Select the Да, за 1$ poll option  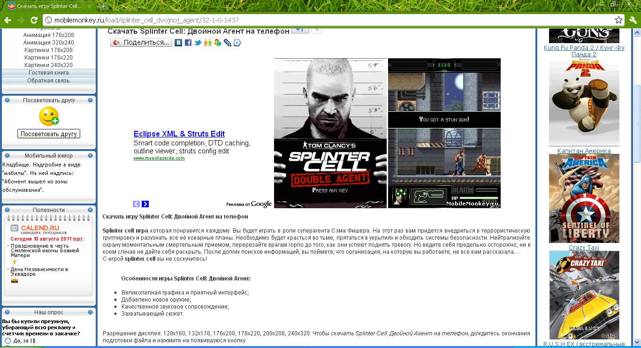[x=8, y=341]
